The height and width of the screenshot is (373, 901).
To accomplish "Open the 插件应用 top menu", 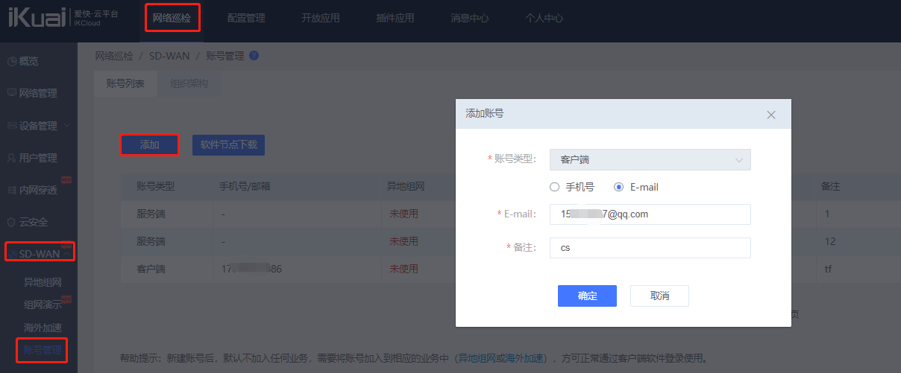I will click(x=395, y=19).
